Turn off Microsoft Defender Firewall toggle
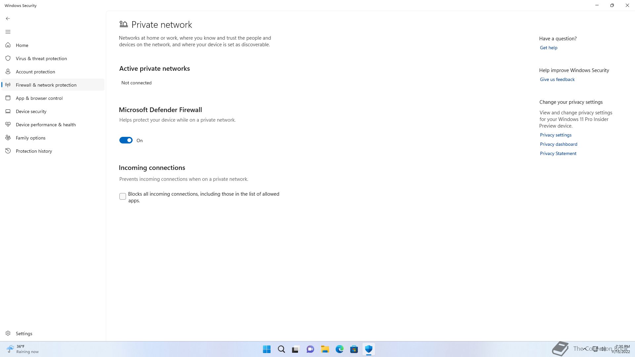Screen dimensions: 635x357 (126, 140)
